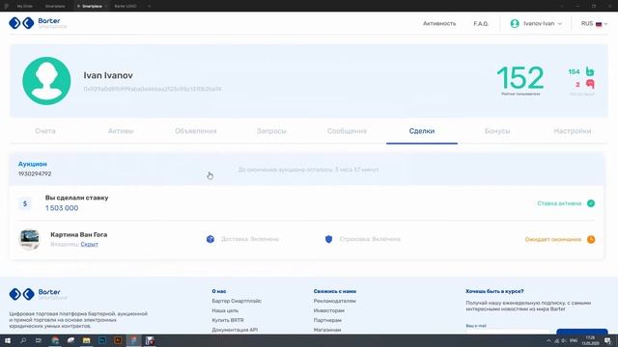The width and height of the screenshot is (618, 347).
Task: Open the Активность page in header
Action: (439, 23)
